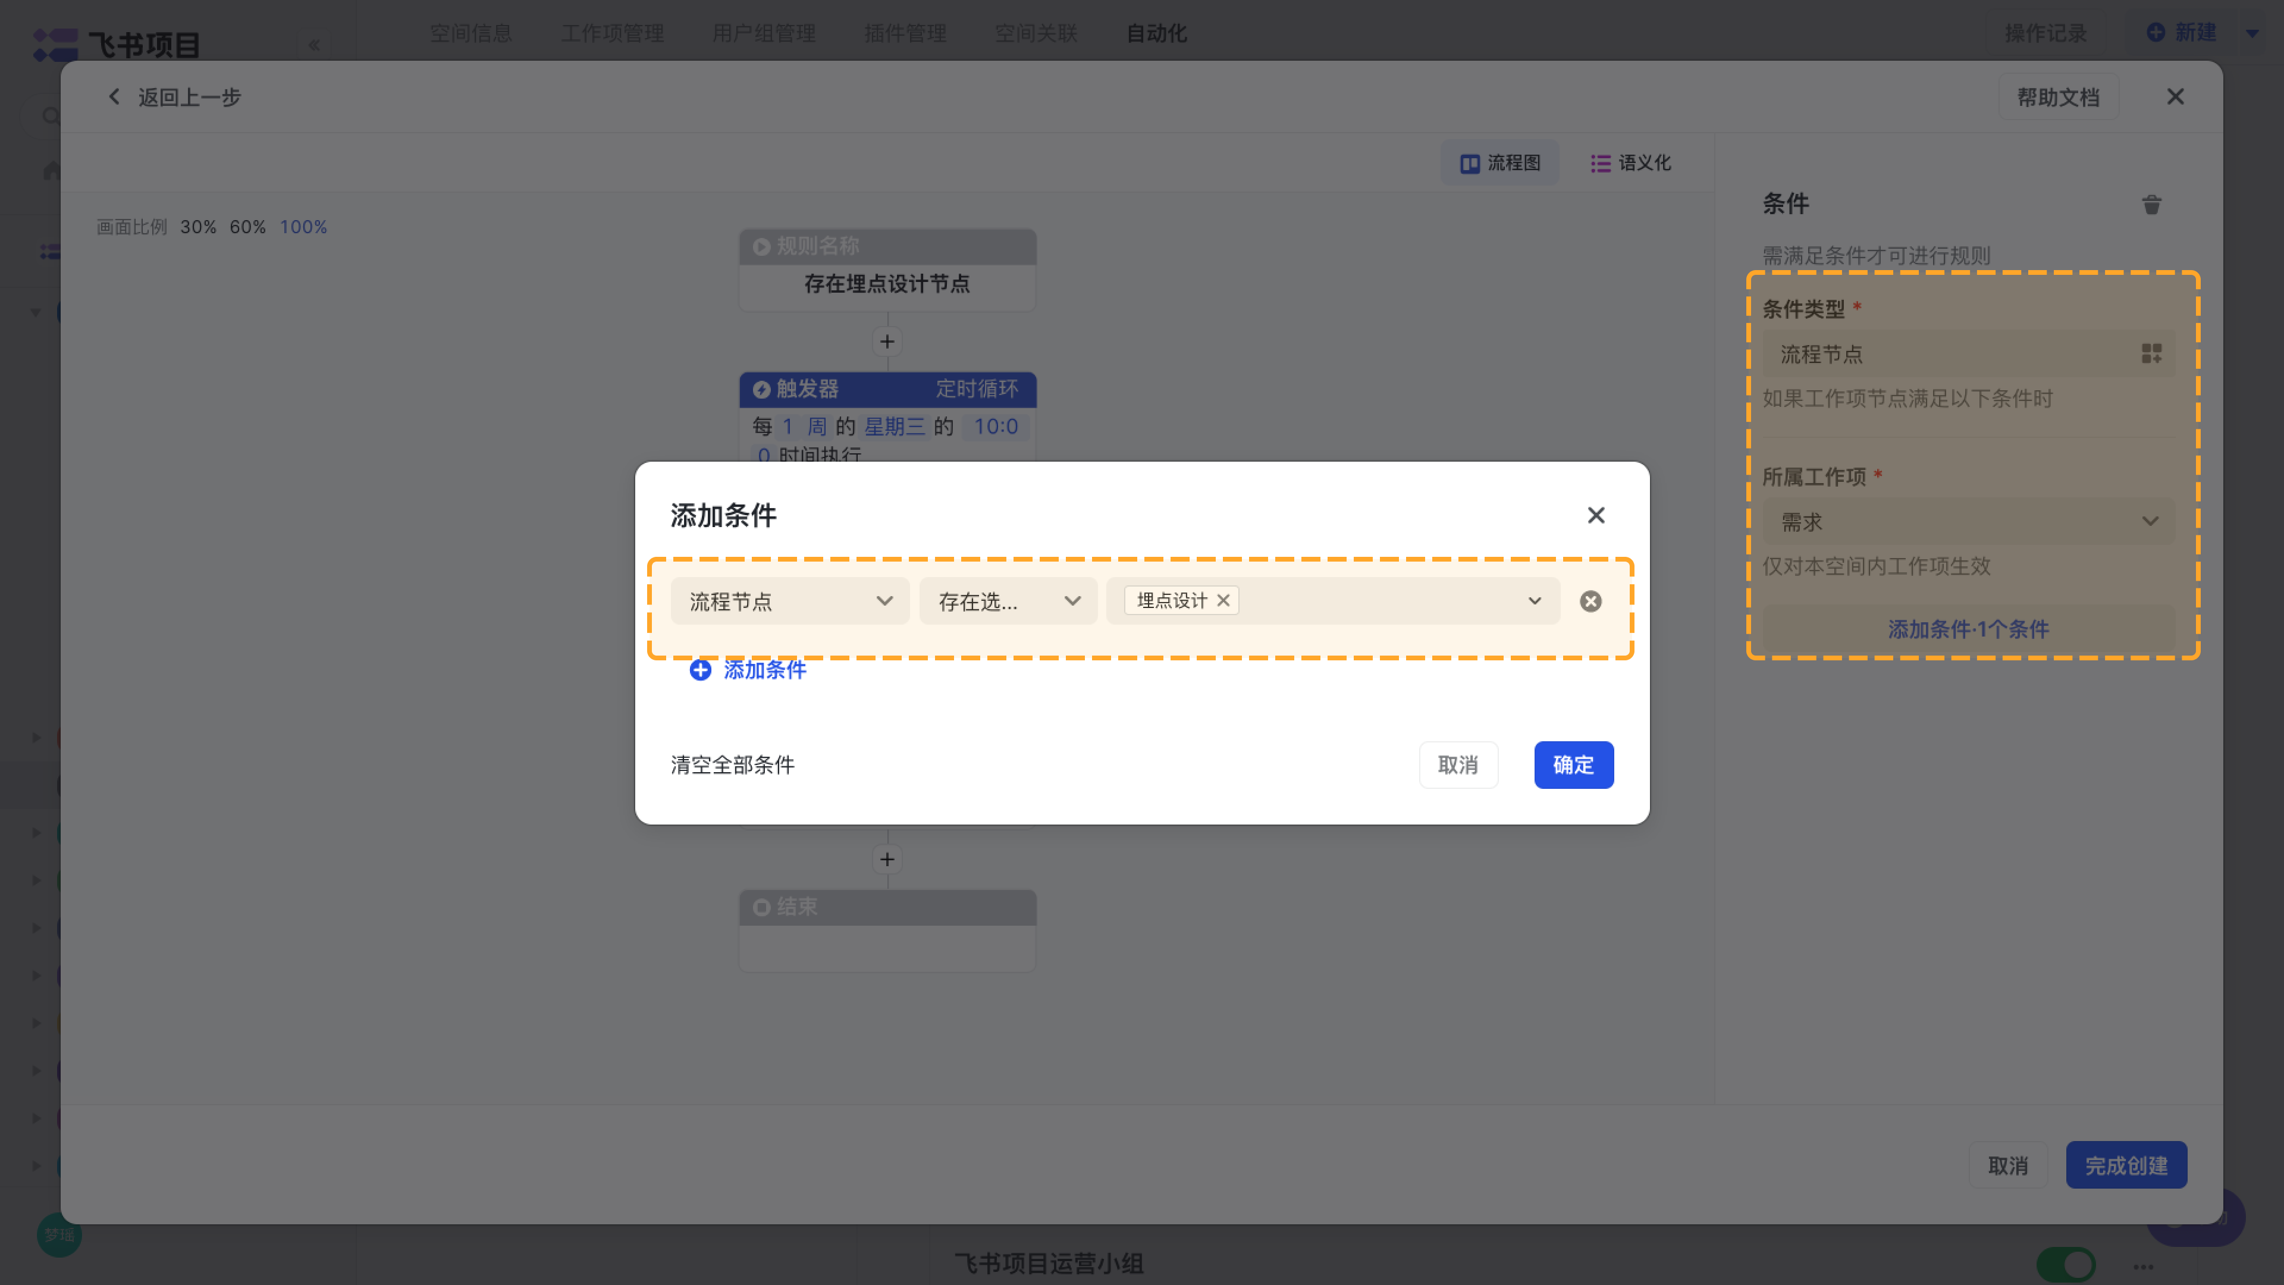The image size is (2284, 1285).
Task: Click the 新建 button
Action: point(2182,33)
